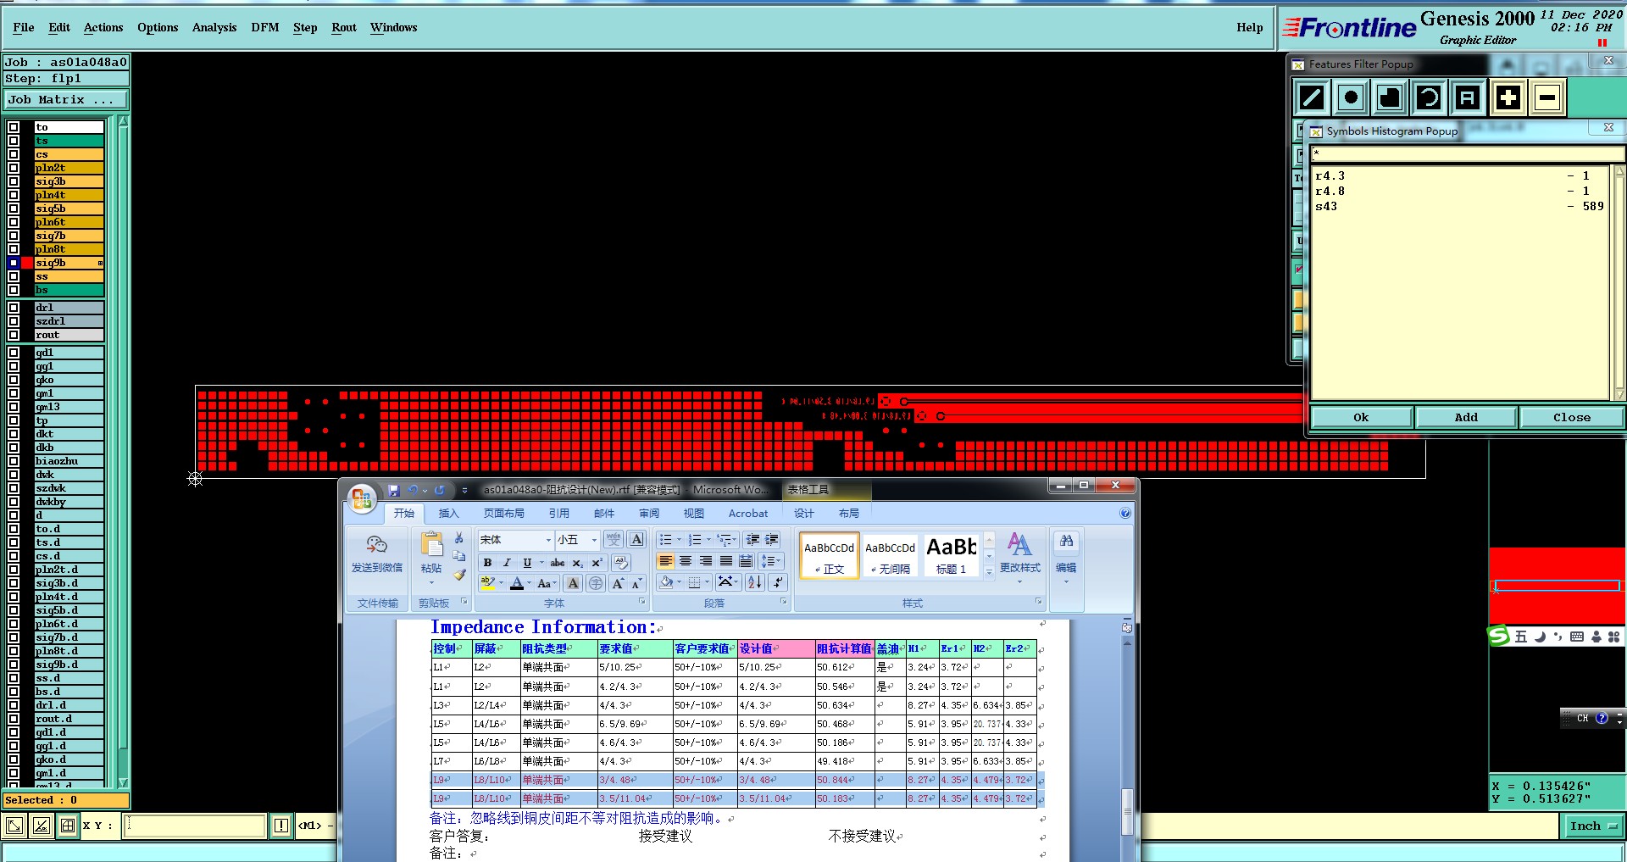Center-align paragraph in Word
The image size is (1627, 862).
[686, 561]
